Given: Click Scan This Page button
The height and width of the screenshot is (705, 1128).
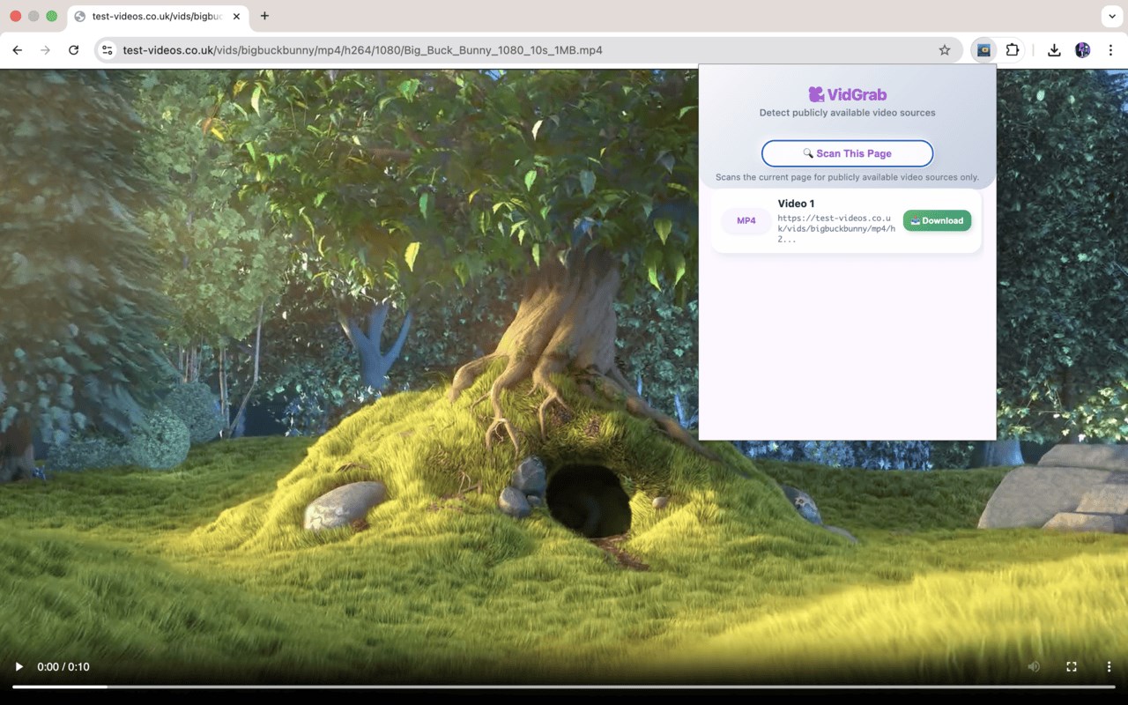Looking at the screenshot, I should coord(847,153).
